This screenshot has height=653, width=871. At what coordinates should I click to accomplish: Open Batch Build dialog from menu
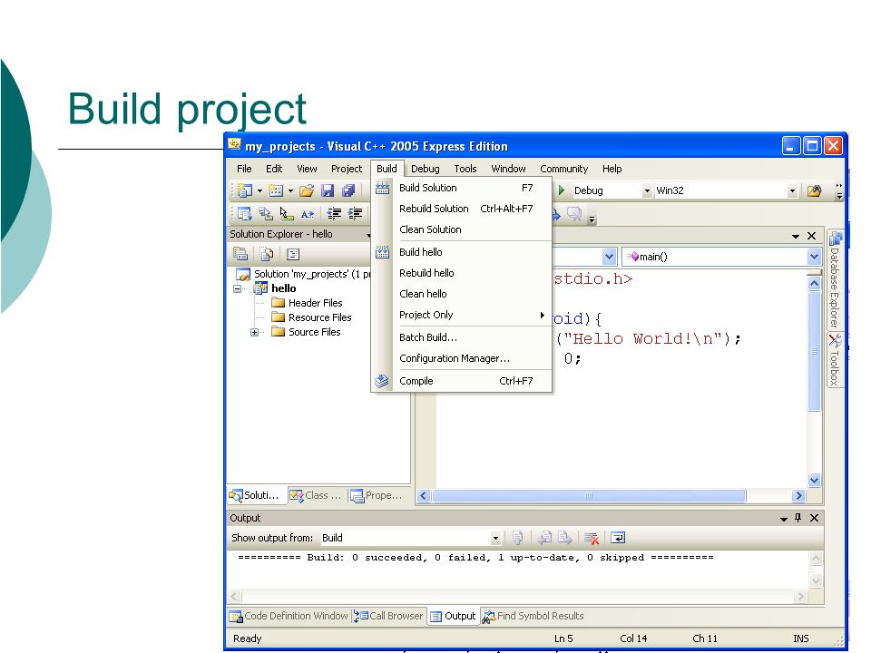461,337
